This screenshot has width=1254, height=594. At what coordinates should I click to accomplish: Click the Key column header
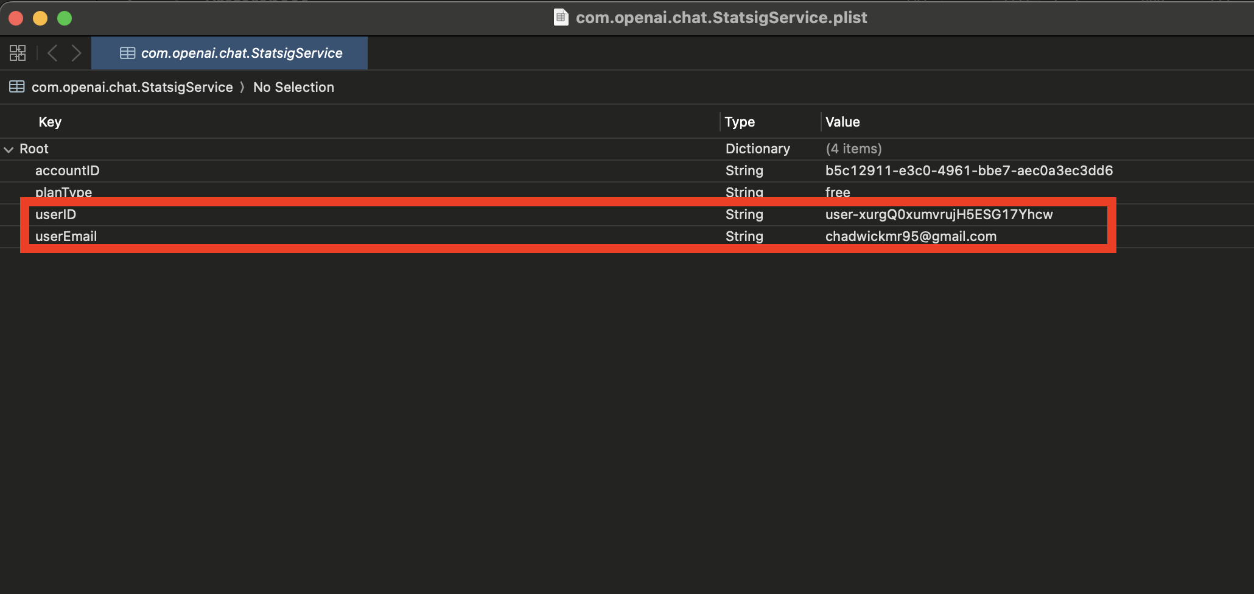click(x=50, y=122)
